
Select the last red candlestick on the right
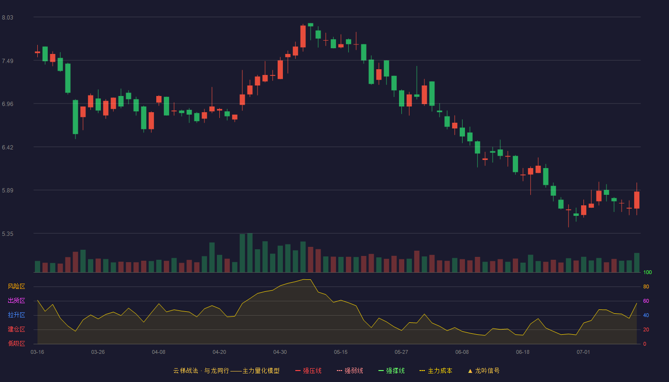tap(637, 200)
